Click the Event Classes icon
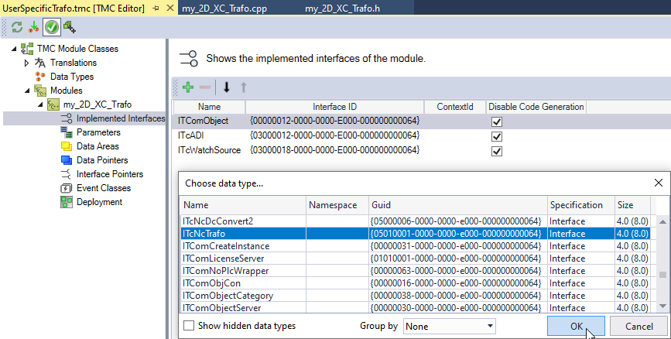The image size is (671, 339). pos(67,188)
